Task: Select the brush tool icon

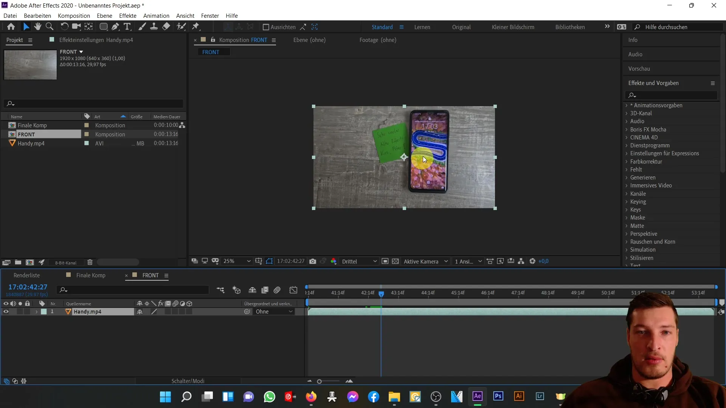Action: (142, 27)
